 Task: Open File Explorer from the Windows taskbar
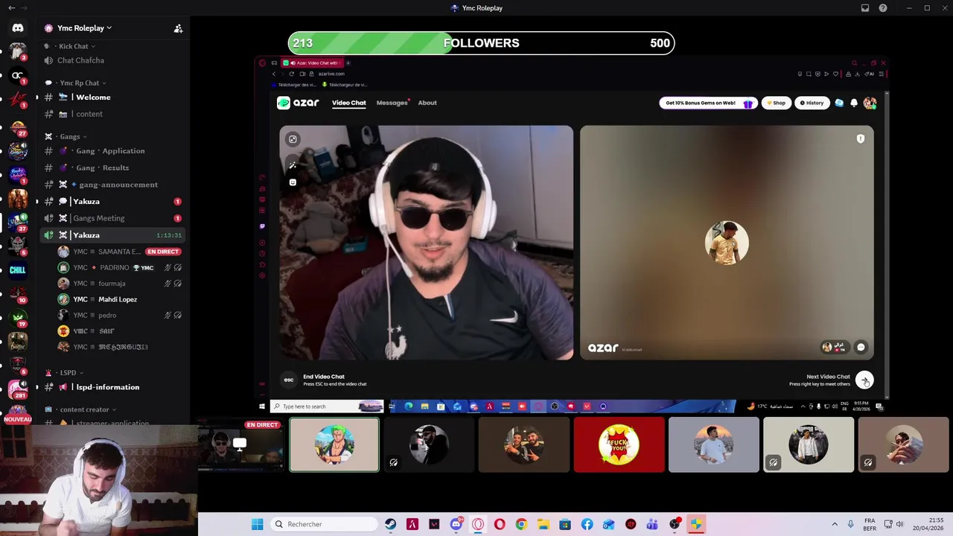tap(543, 524)
